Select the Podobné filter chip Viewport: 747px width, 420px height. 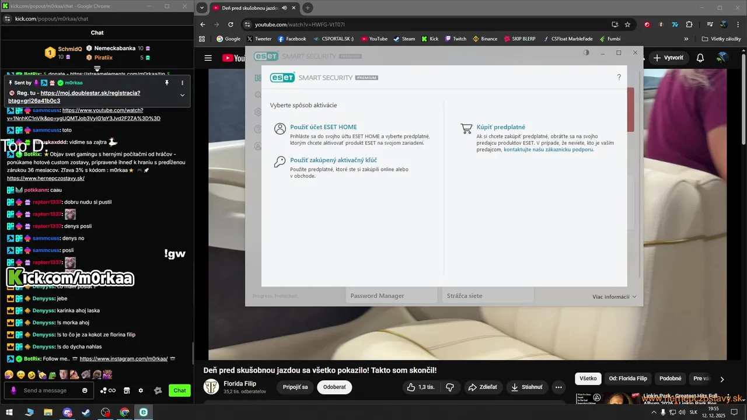click(x=670, y=379)
